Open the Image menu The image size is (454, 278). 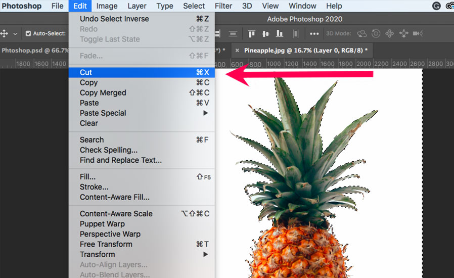click(x=107, y=6)
